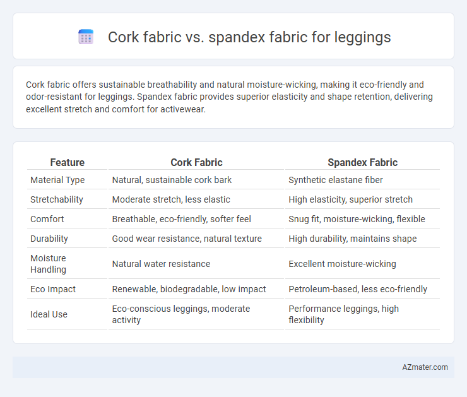Click the 'Material Type' row label

pyautogui.click(x=57, y=180)
